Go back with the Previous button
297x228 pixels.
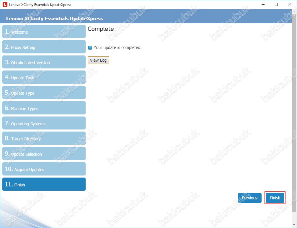250,198
